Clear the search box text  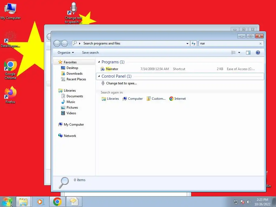point(261,43)
